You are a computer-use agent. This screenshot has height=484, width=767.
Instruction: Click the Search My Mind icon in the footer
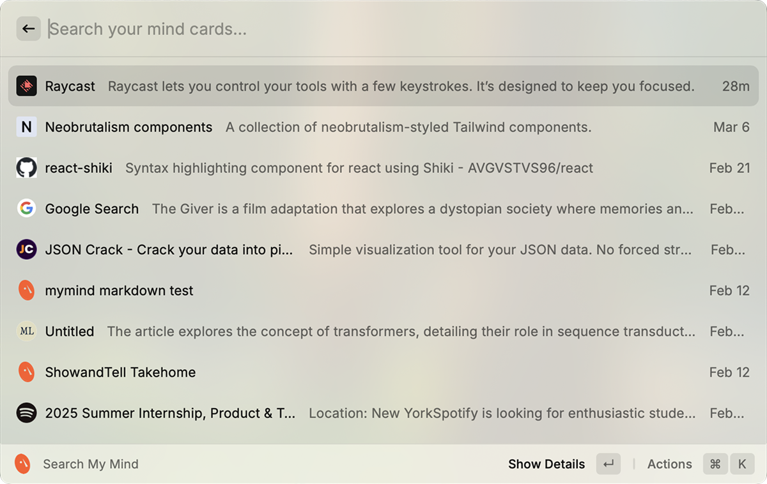pyautogui.click(x=22, y=464)
